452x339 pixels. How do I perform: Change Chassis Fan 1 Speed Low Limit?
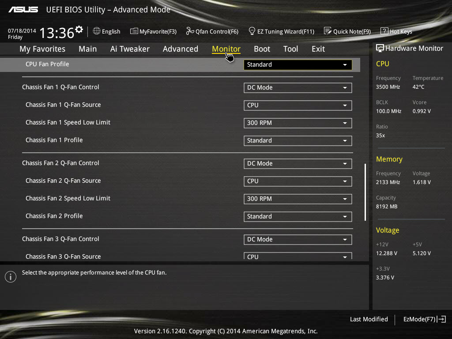(x=298, y=123)
